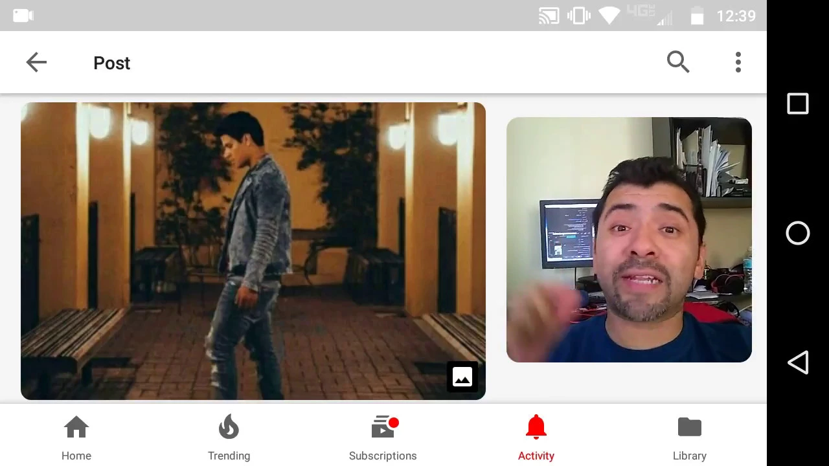This screenshot has height=466, width=829.
Task: Tap the Post page title
Action: coord(111,63)
